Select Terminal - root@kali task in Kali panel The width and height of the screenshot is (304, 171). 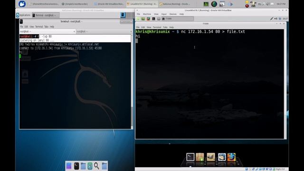(x=46, y=15)
